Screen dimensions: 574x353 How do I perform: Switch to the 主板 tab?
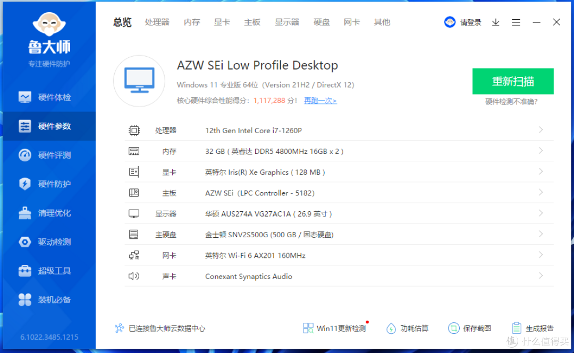point(252,22)
